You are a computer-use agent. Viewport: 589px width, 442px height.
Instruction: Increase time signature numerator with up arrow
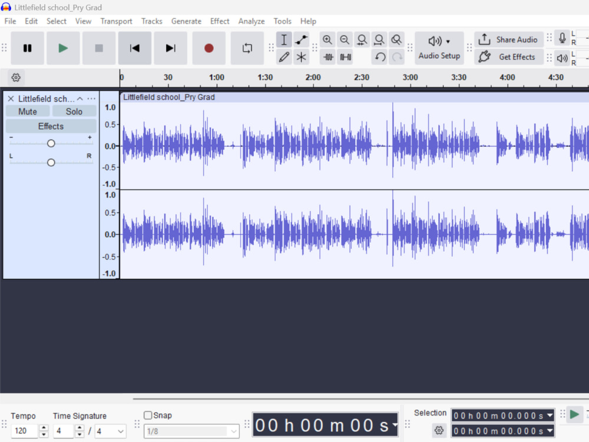[80, 428]
